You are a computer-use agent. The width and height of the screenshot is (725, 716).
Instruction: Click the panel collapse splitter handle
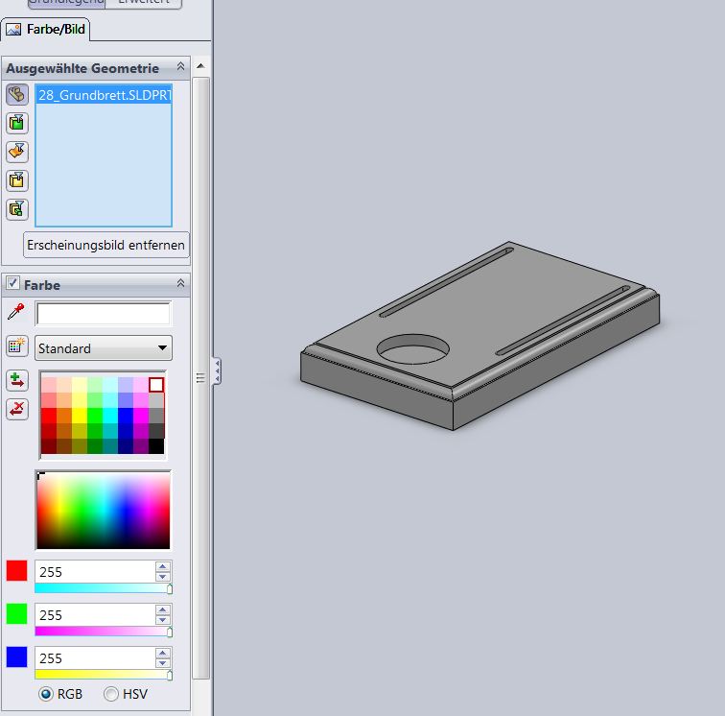coord(217,370)
